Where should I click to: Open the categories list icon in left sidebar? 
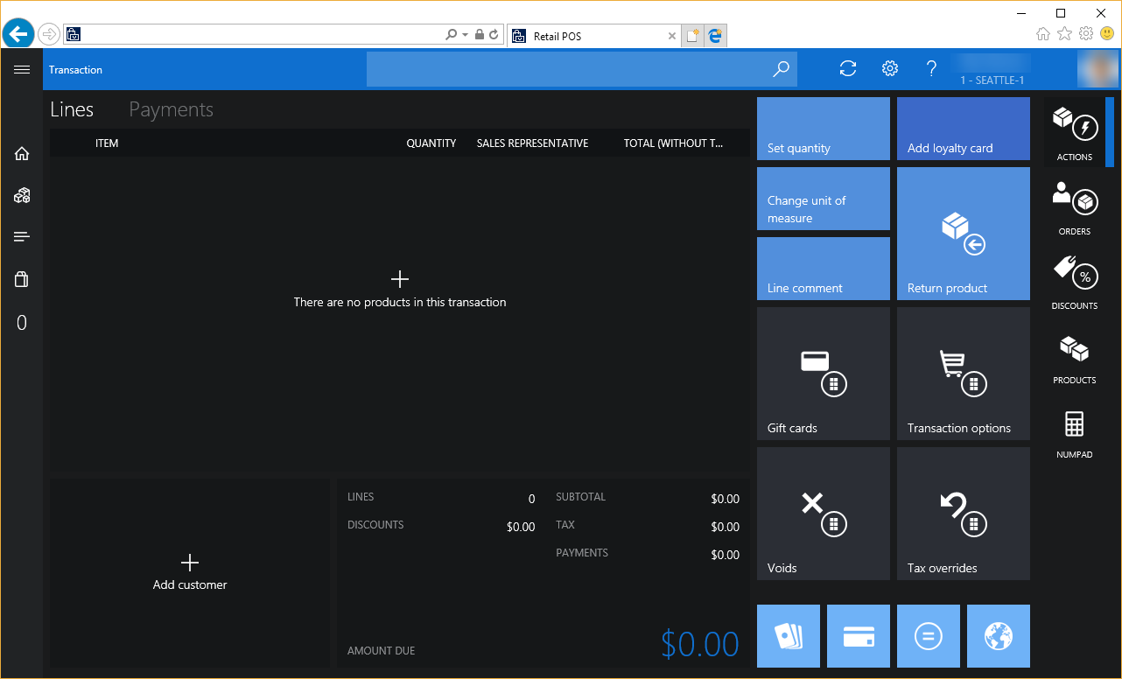pyautogui.click(x=22, y=237)
